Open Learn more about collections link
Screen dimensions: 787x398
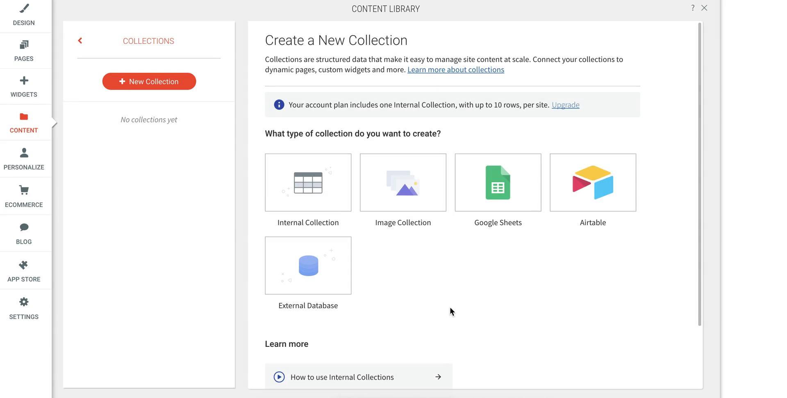tap(456, 70)
